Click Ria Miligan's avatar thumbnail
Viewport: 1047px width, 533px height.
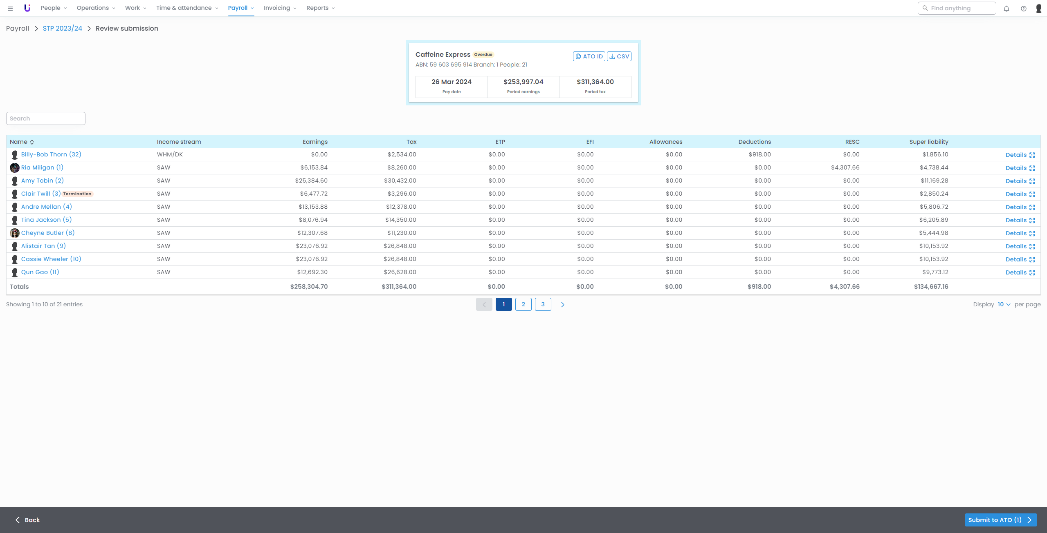pyautogui.click(x=14, y=167)
